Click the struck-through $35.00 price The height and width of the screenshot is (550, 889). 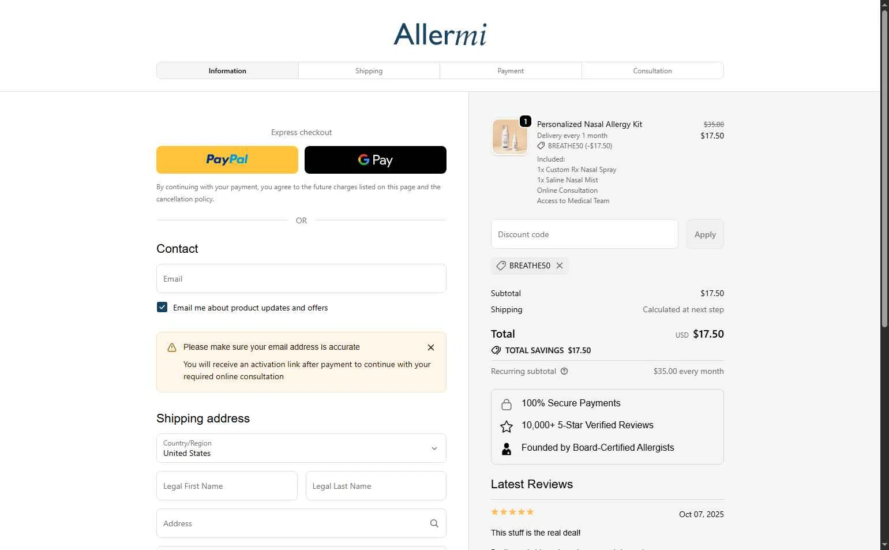tap(714, 124)
